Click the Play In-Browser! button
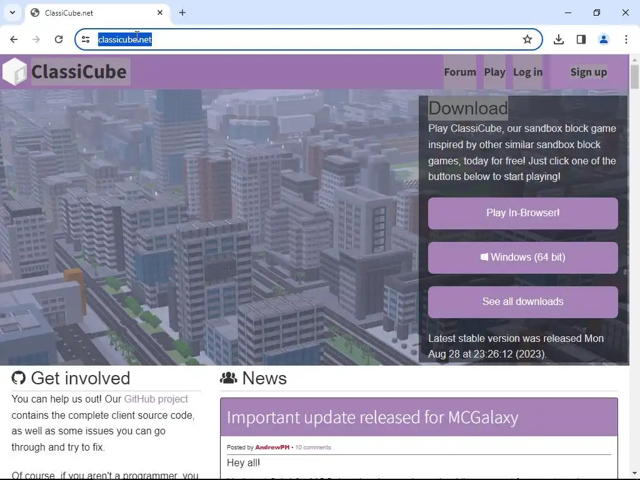 tap(523, 213)
